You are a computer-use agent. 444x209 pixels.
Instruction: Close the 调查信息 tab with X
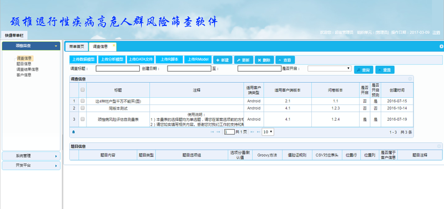(x=114, y=45)
